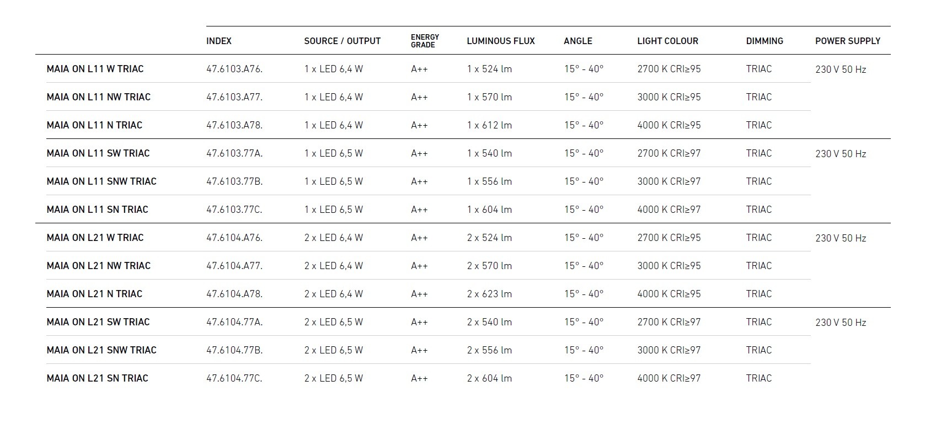
Task: Select index code 47.6104.77B.
Action: [234, 350]
